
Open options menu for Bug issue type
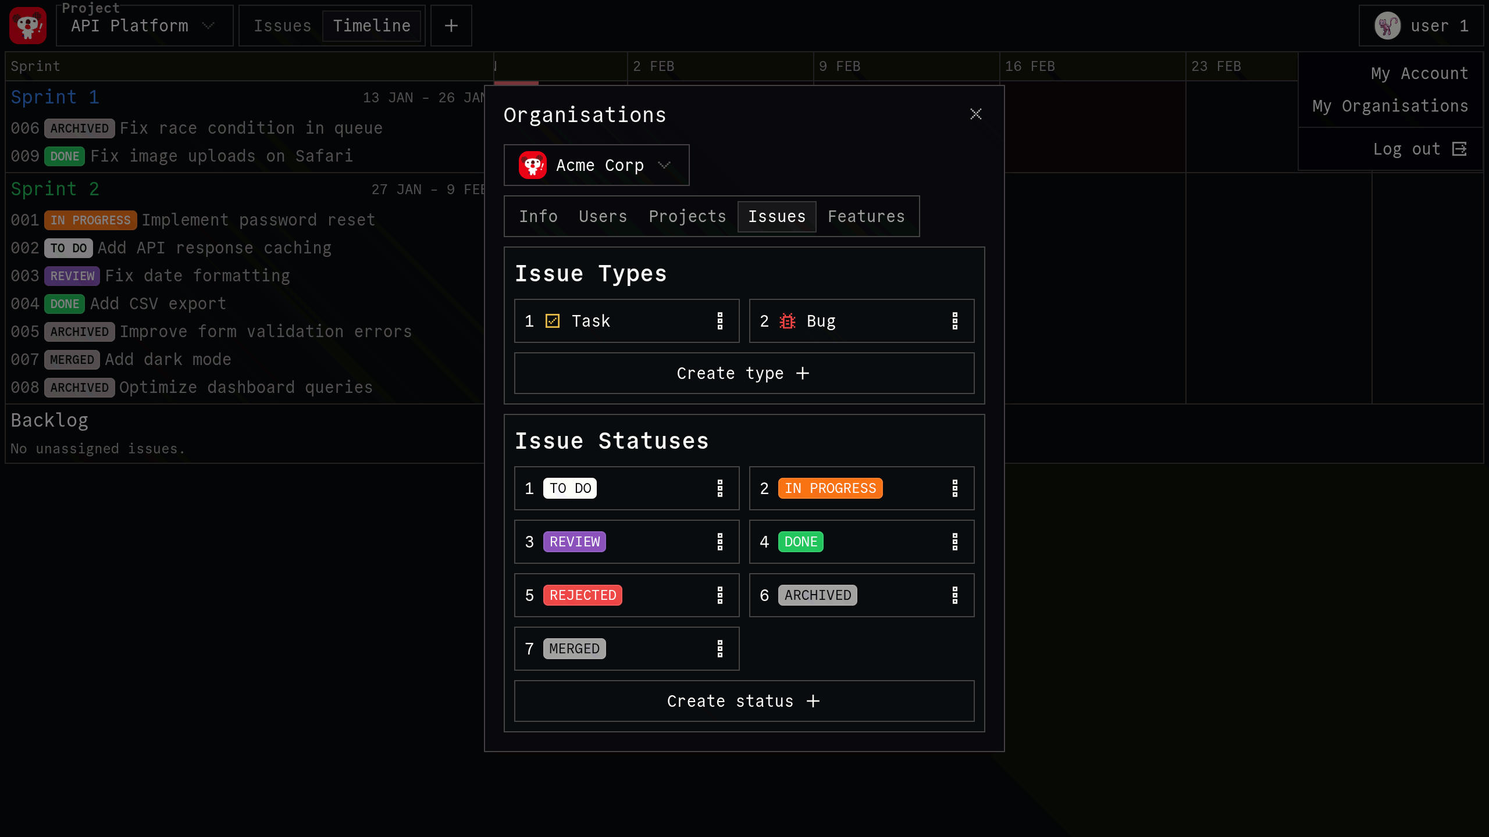[x=954, y=321]
